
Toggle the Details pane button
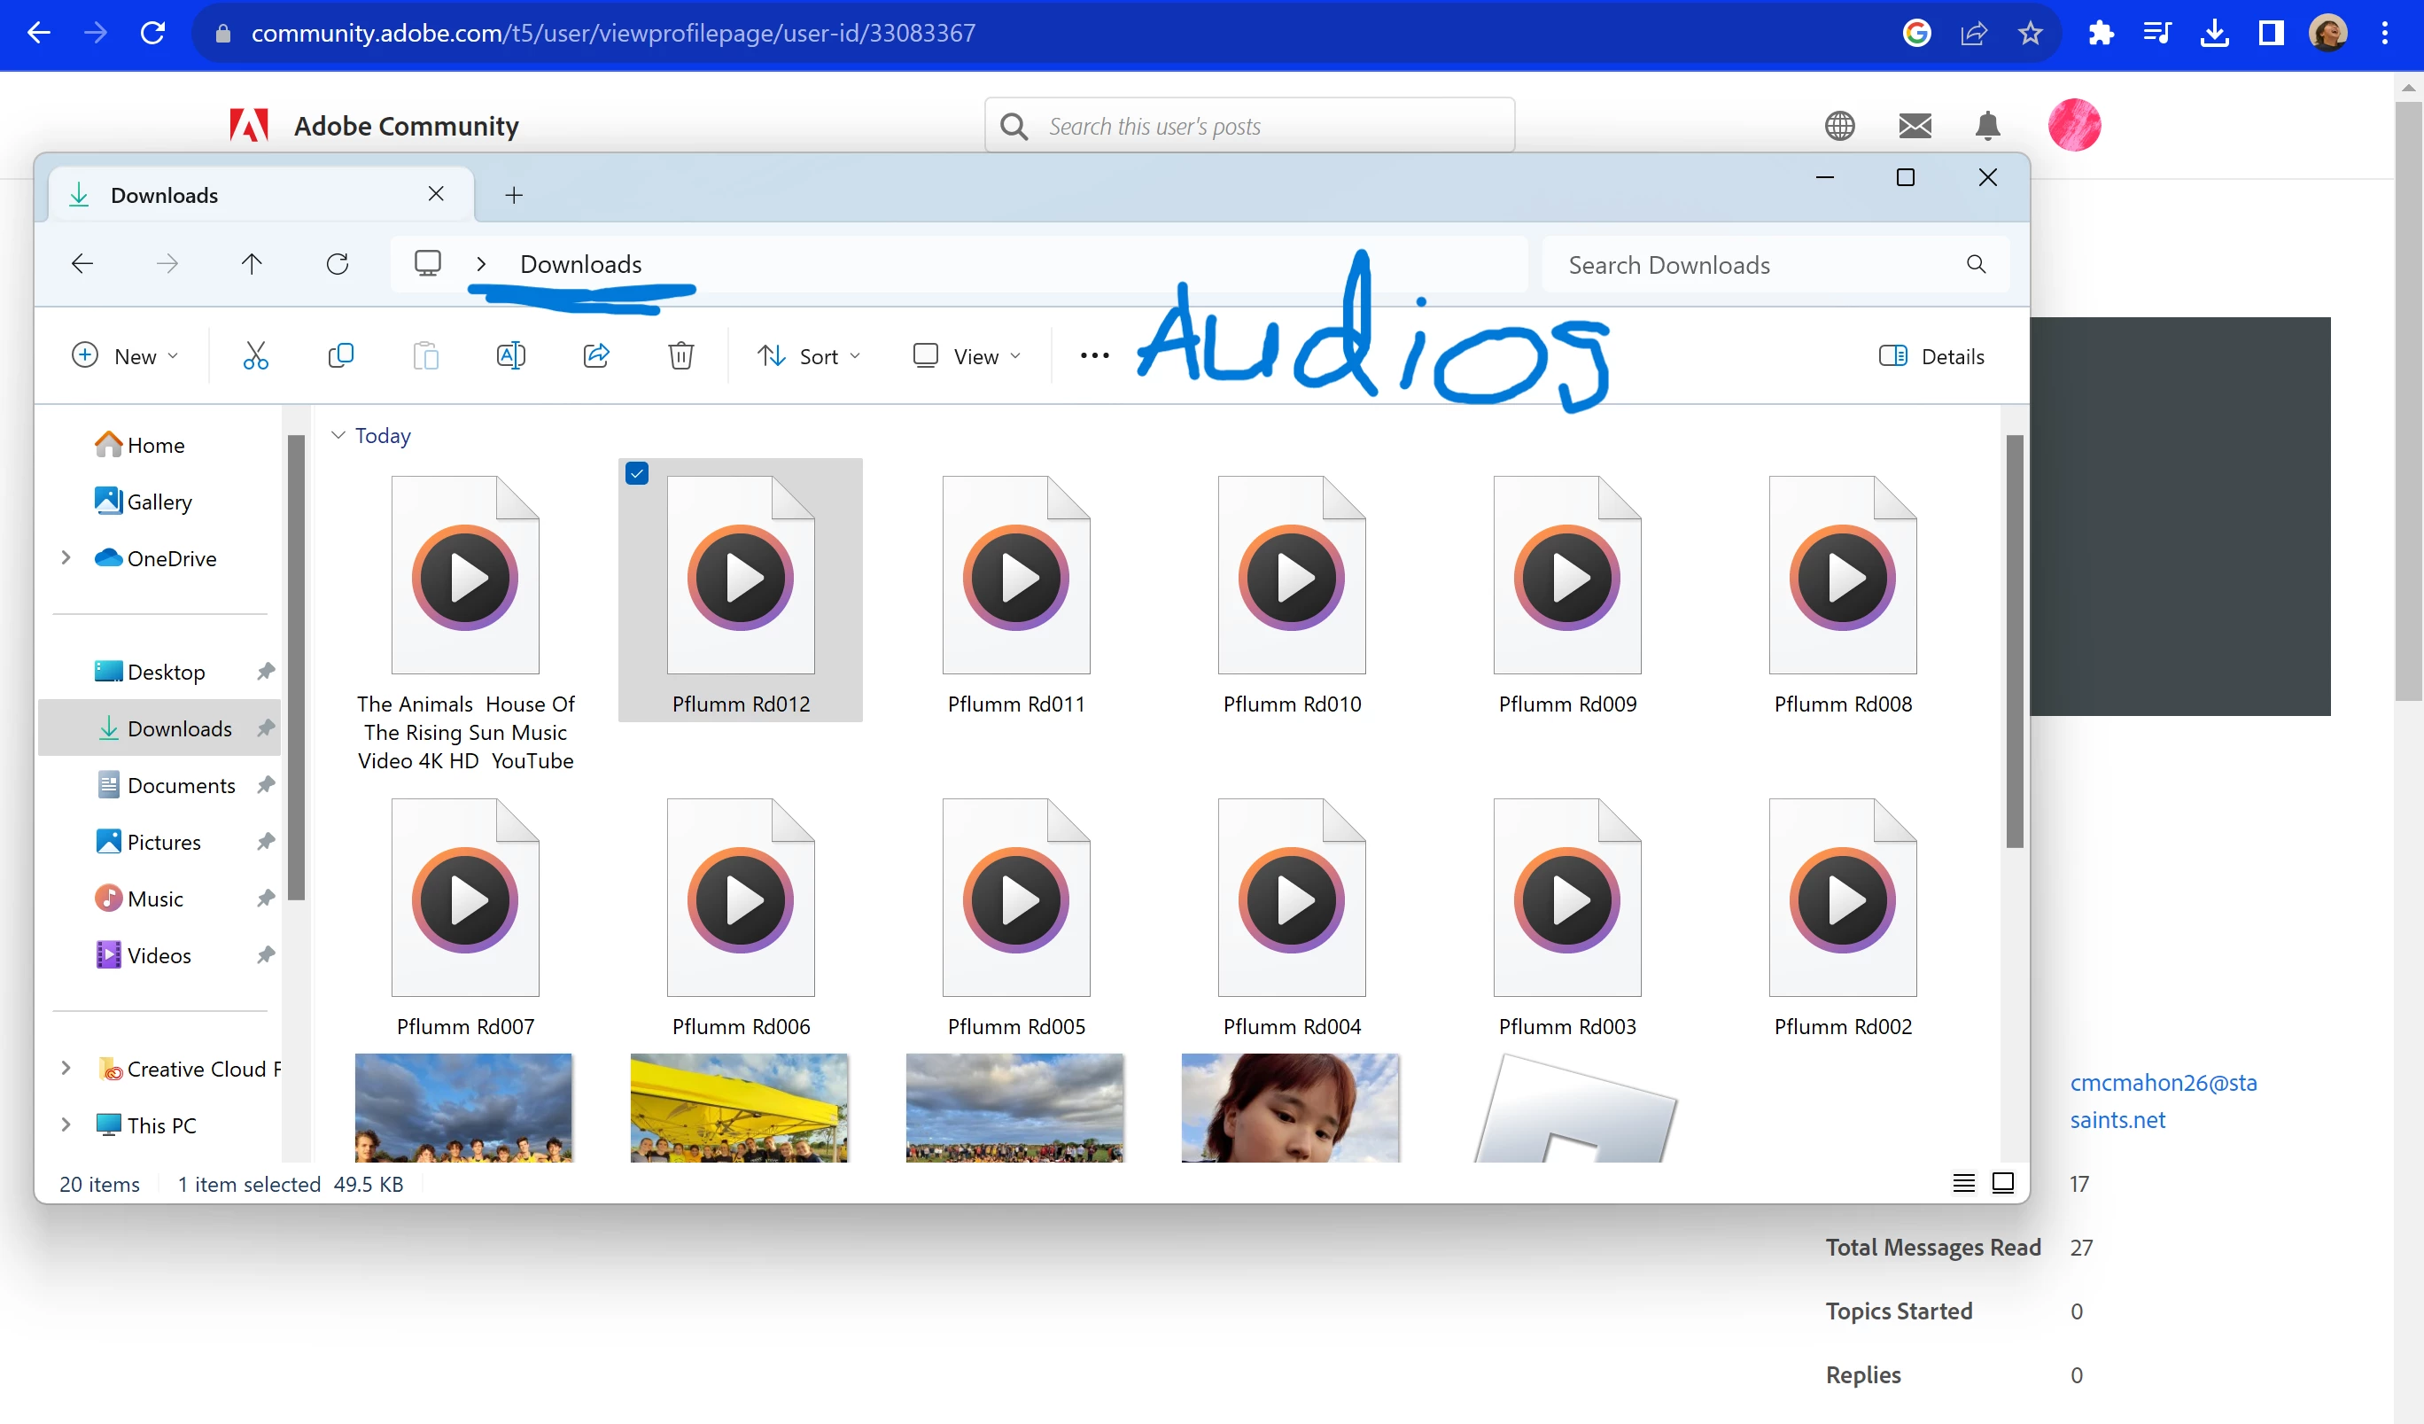(x=1931, y=356)
